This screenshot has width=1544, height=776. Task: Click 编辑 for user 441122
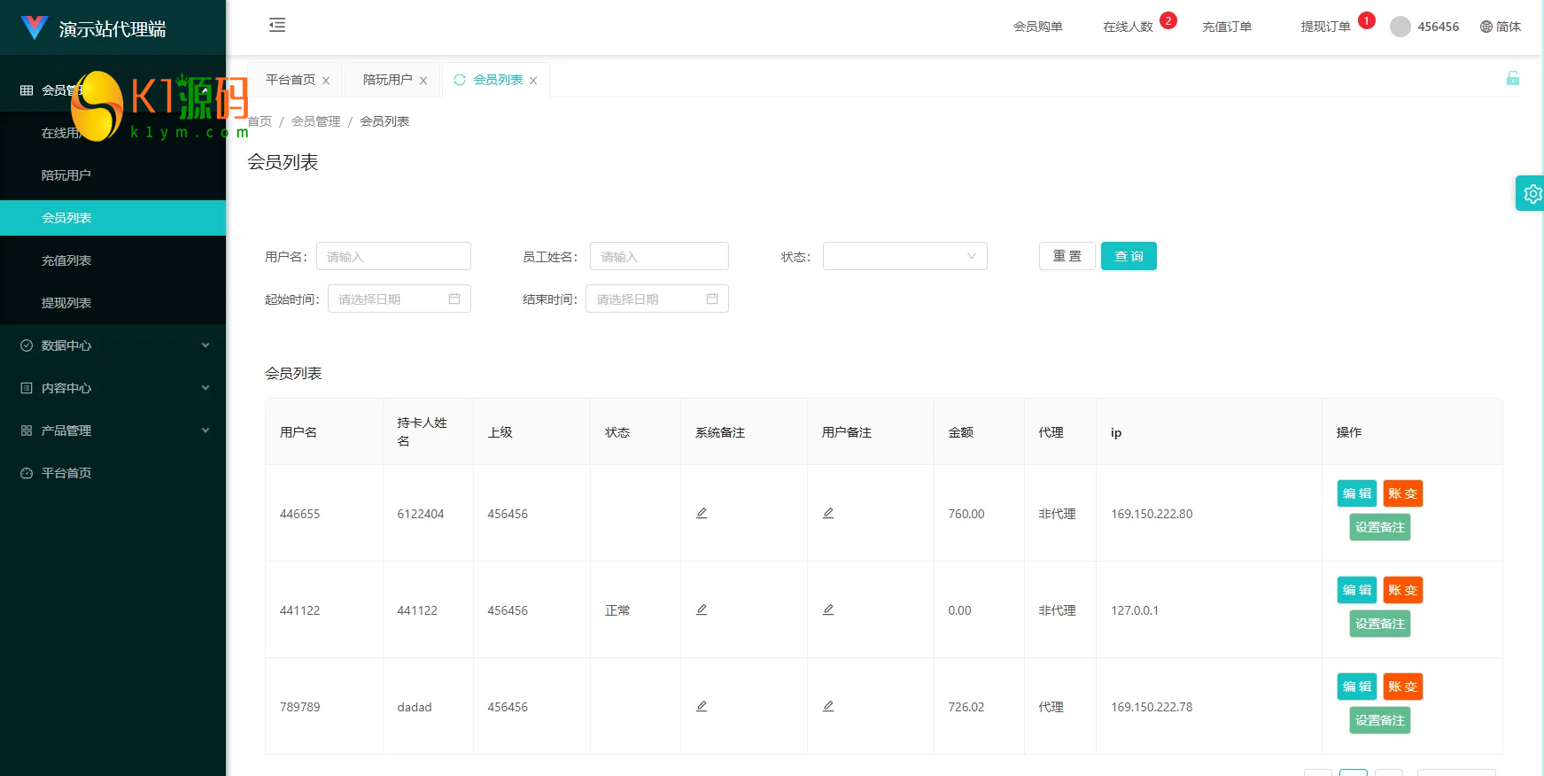[1357, 590]
